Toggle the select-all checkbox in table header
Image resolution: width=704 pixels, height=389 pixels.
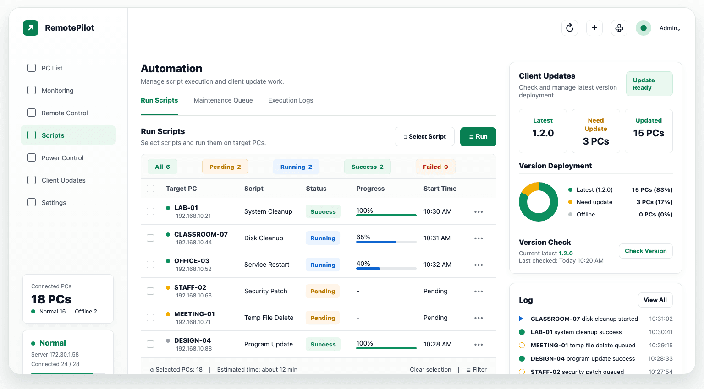[150, 189]
